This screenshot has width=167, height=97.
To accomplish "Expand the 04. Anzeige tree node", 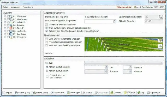I will coord(5,25).
